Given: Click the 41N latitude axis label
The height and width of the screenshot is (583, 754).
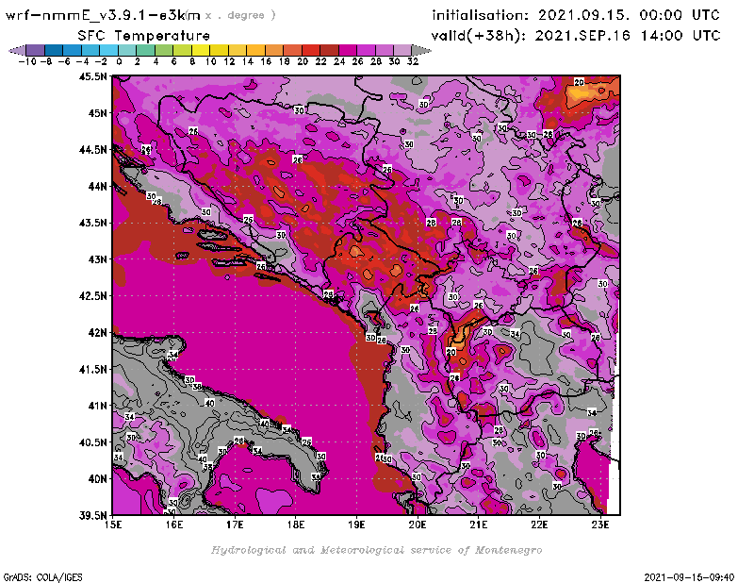Looking at the screenshot, I should coord(97,406).
